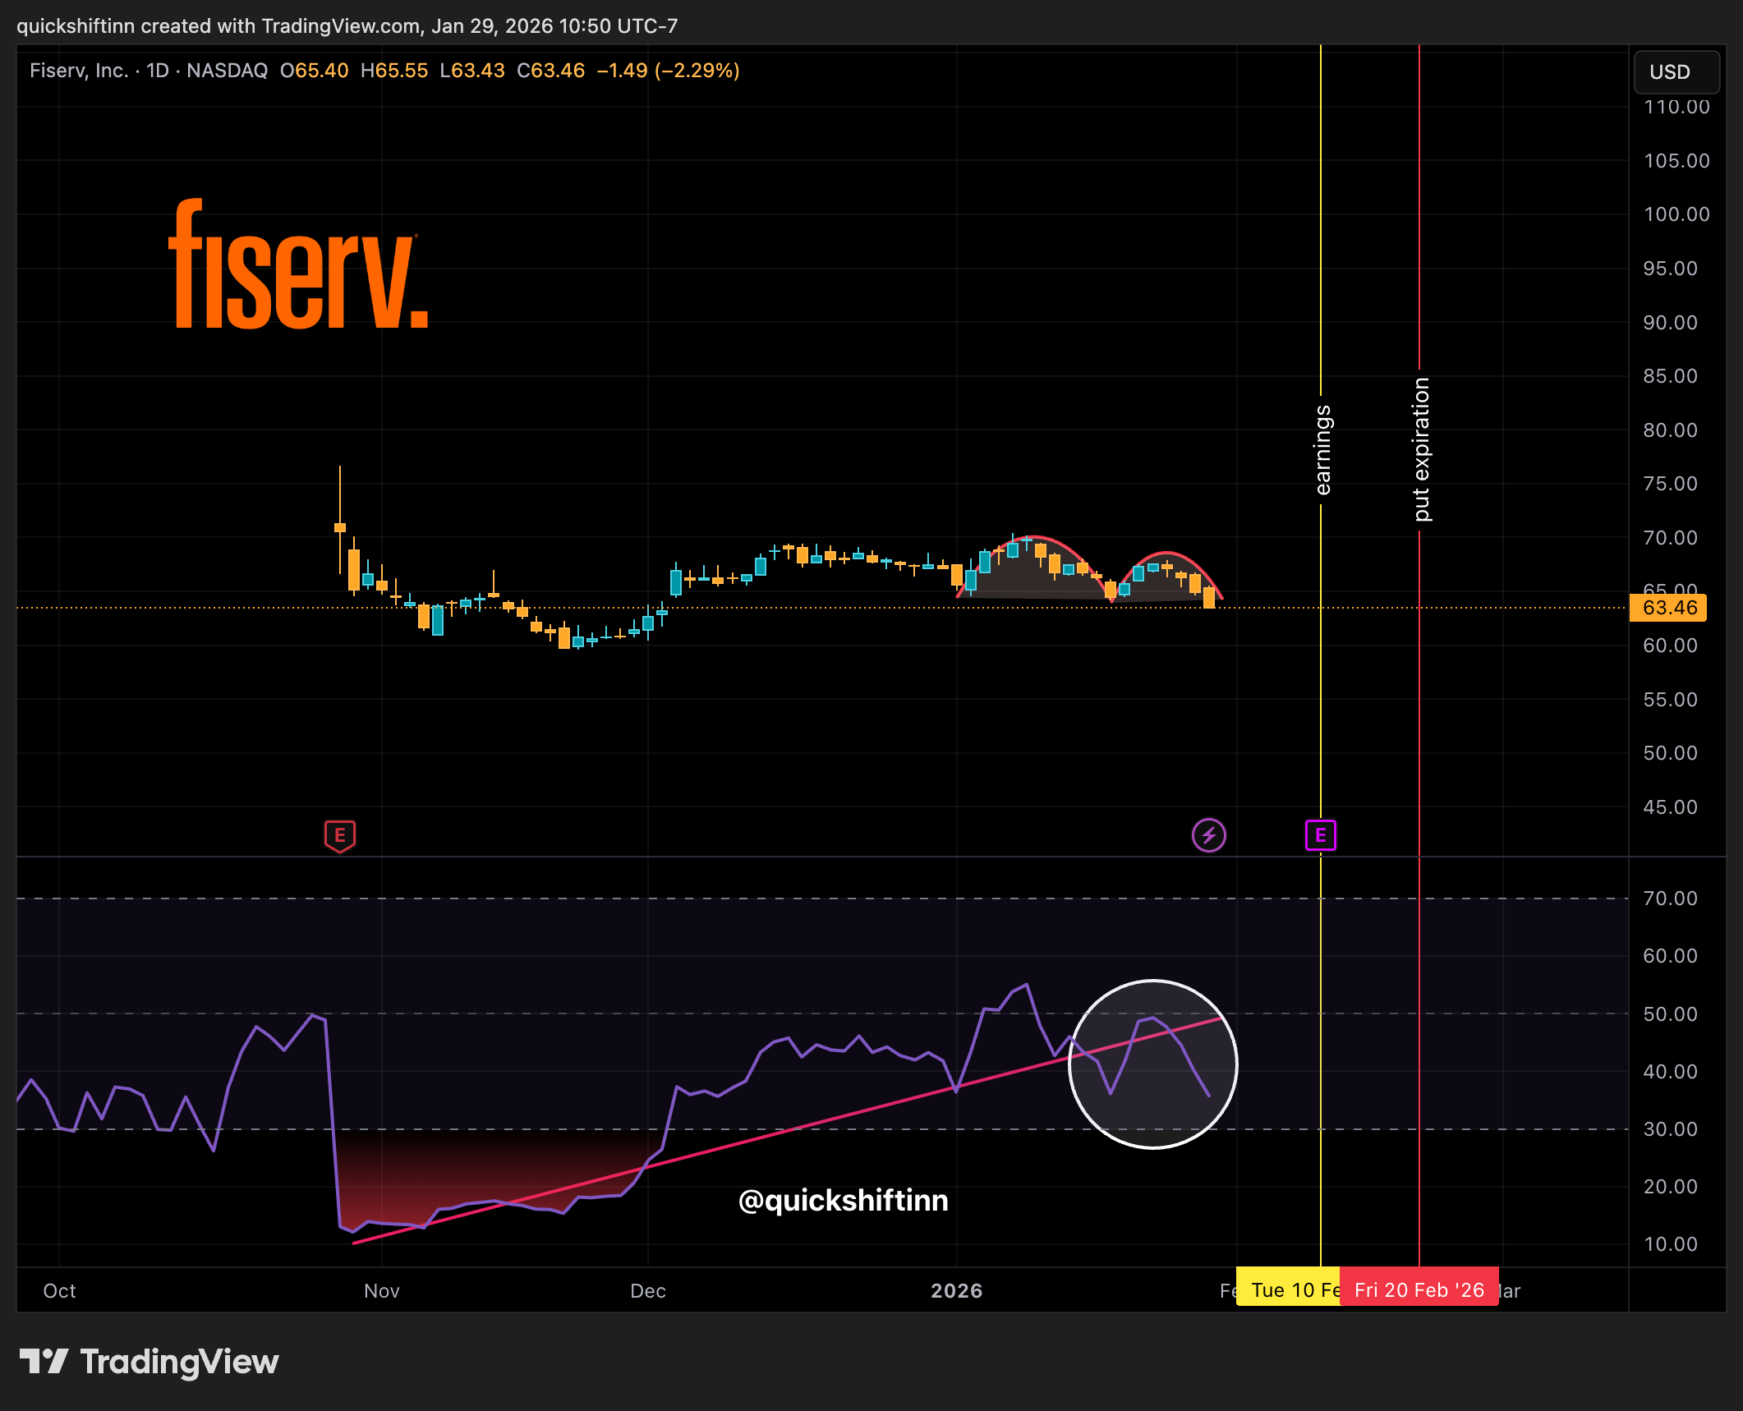Screen dimensions: 1743x1411
Task: Click the purple lightning bolt event icon
Action: tap(1208, 836)
